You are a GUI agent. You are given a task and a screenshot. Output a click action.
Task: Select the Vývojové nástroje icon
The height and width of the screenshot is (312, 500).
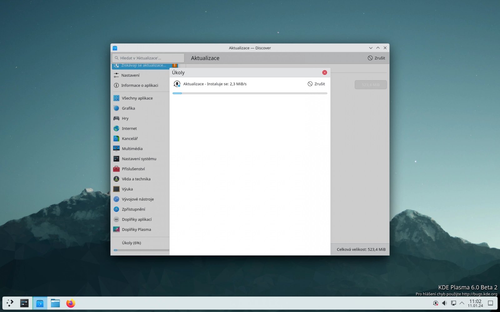pos(116,199)
